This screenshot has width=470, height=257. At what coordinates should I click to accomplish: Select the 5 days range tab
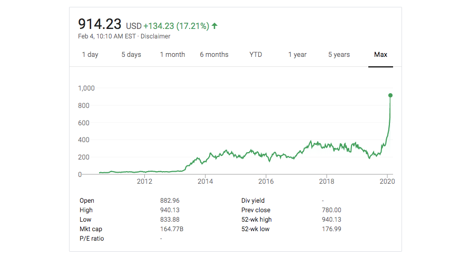[131, 55]
